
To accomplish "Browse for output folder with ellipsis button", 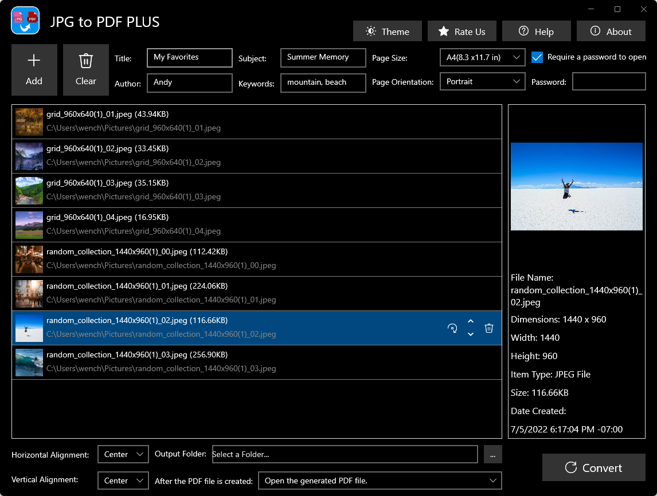I will tap(493, 454).
